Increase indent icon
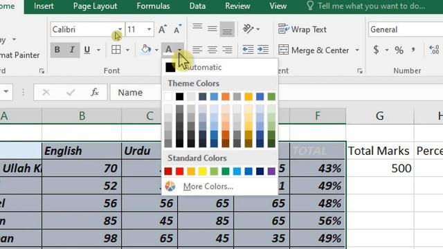Screen dimensions: 443x249 [263, 50]
